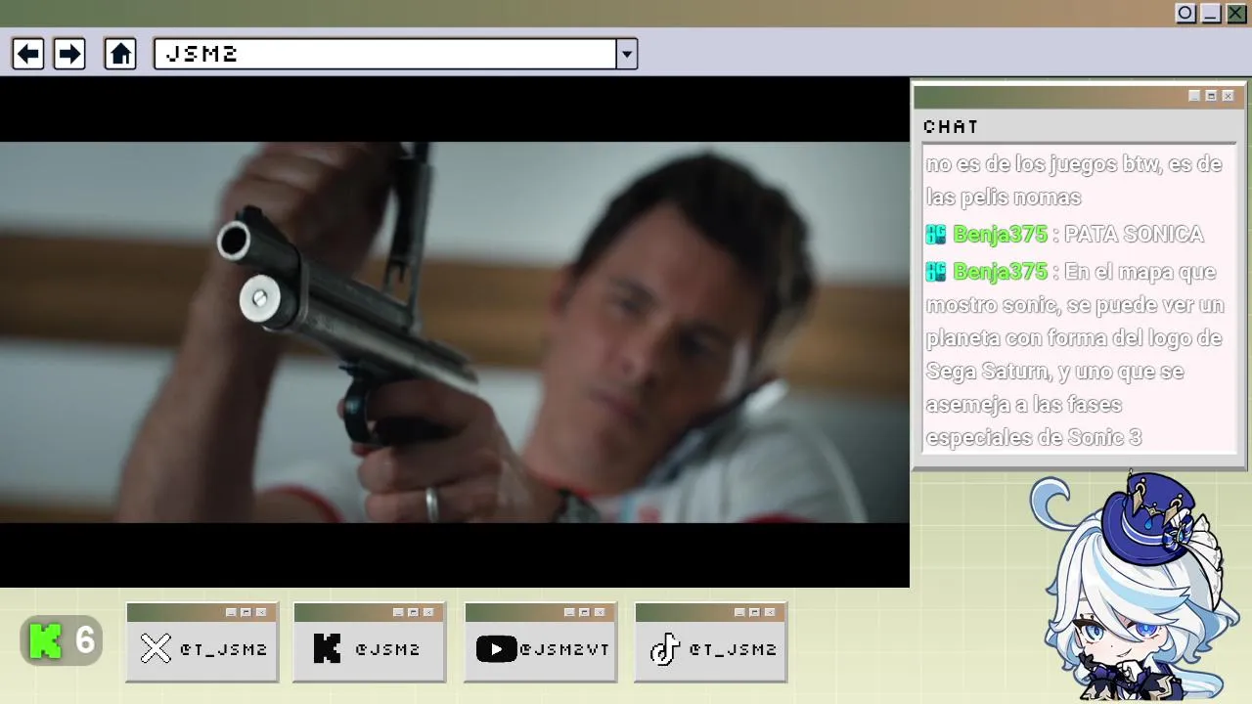Minimize the YouTube @JSMZVT card window

click(569, 612)
